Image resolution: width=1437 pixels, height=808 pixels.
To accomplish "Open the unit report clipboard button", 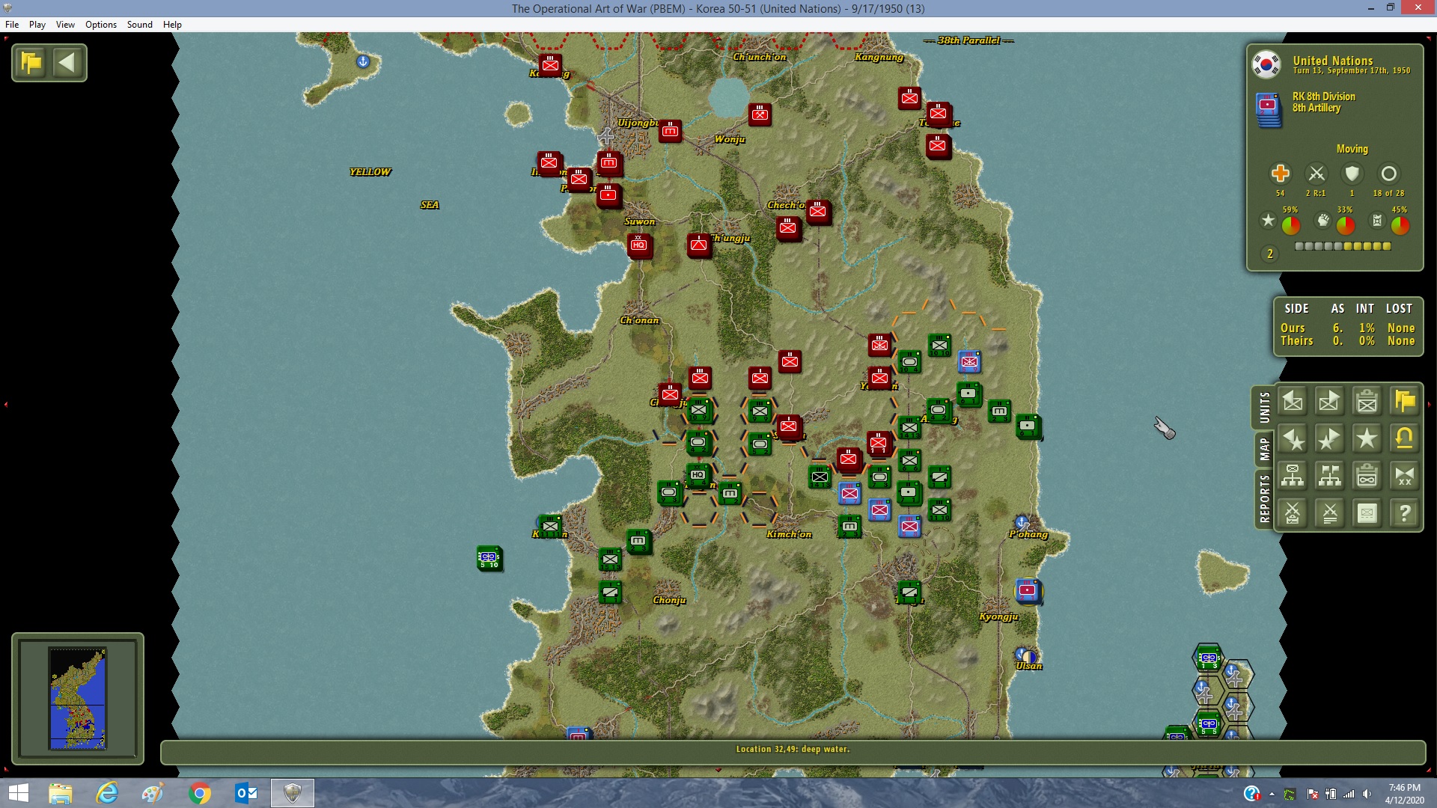I will [x=1367, y=402].
